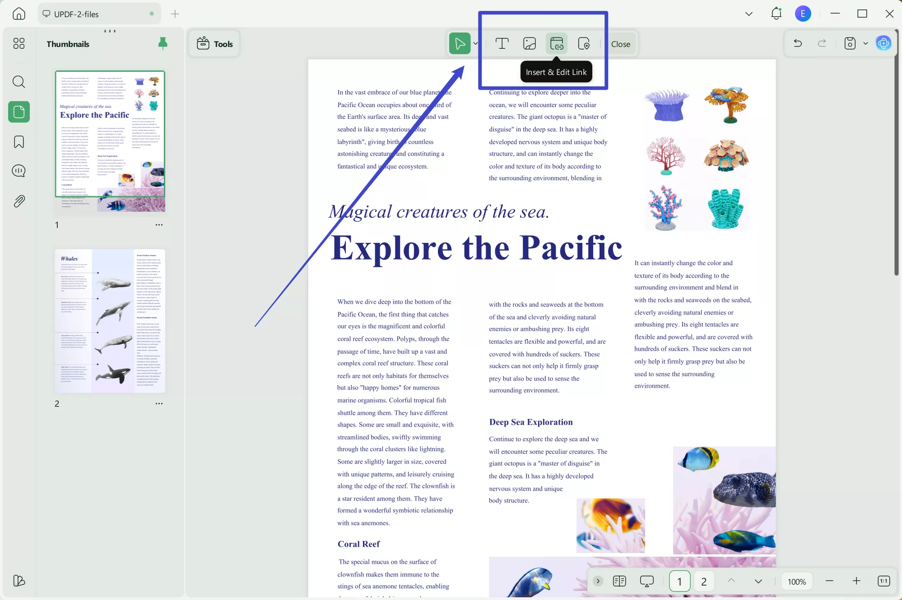
Task: Switch to the UPDF-2-files tab
Action: click(76, 14)
